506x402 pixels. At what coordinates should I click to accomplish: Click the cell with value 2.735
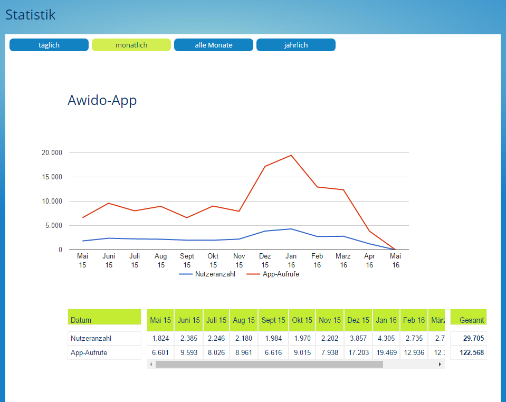tap(414, 339)
